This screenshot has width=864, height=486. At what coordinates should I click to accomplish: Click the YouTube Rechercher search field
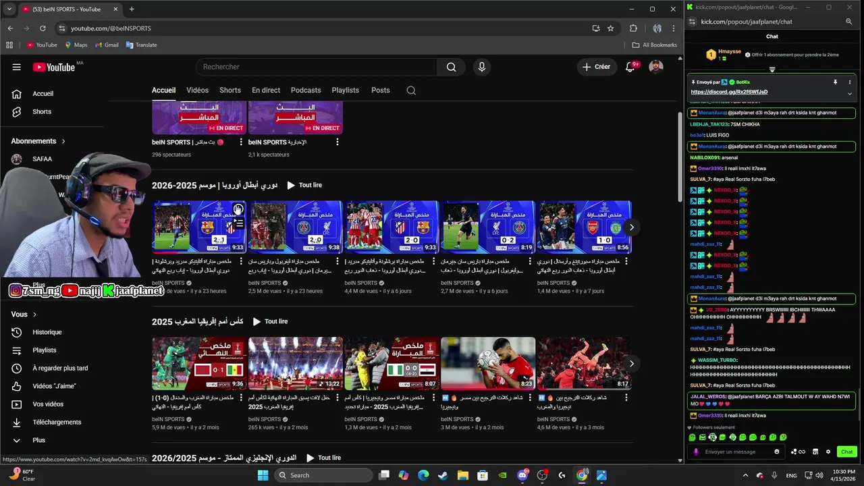(316, 67)
